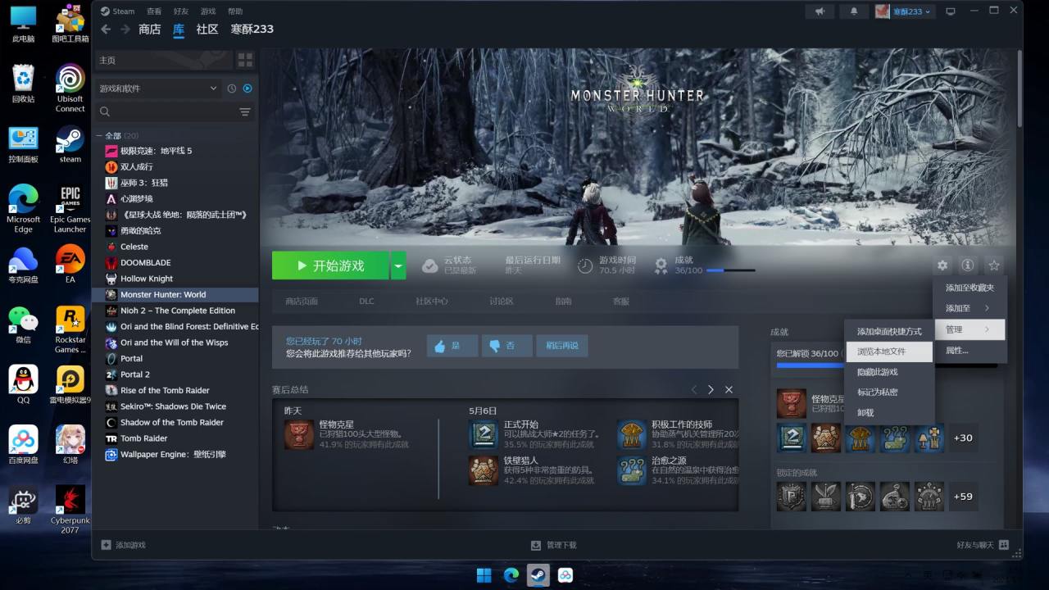Click the Steam announcements megaphone icon
1049x590 pixels.
pos(820,11)
